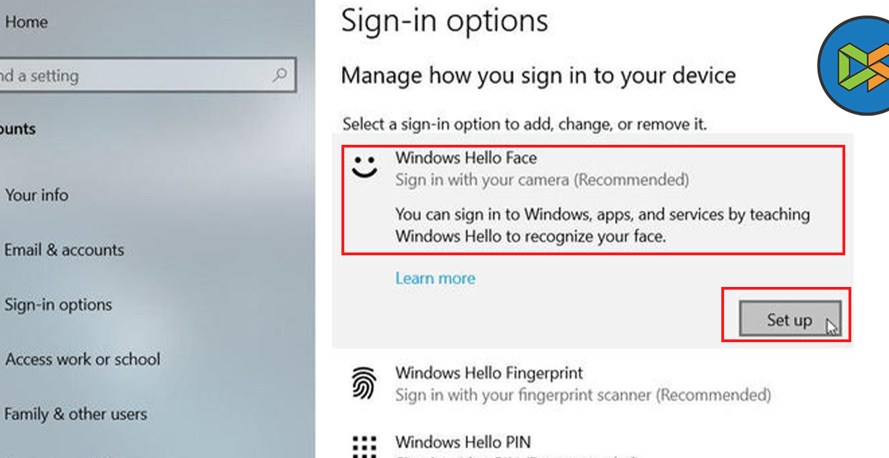
Task: Select the Windows Hello Face title
Action: pos(466,158)
